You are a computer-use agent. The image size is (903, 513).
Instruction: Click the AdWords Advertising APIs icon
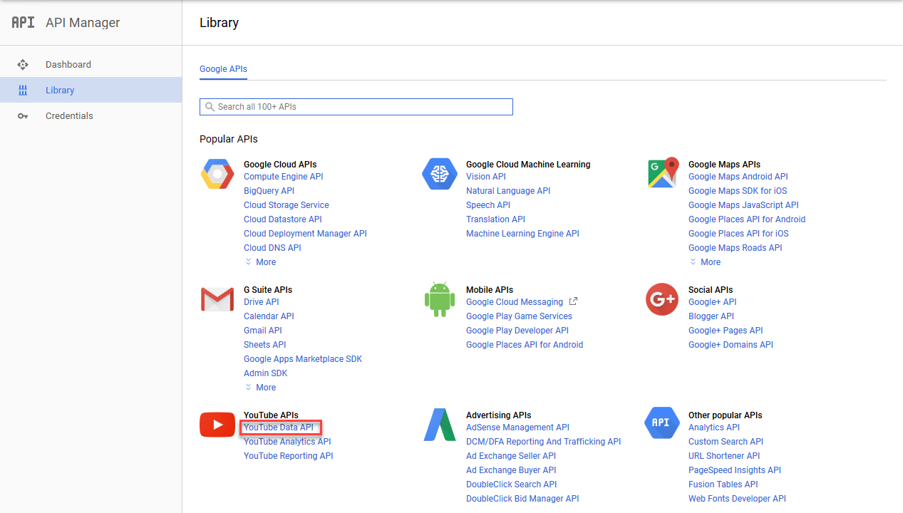[x=440, y=425]
